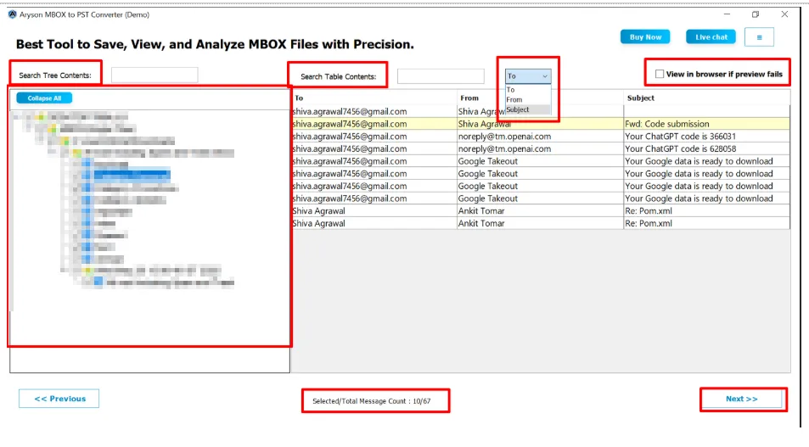The image size is (809, 447).
Task: Click the Aryson app logo in title bar
Action: [12, 14]
